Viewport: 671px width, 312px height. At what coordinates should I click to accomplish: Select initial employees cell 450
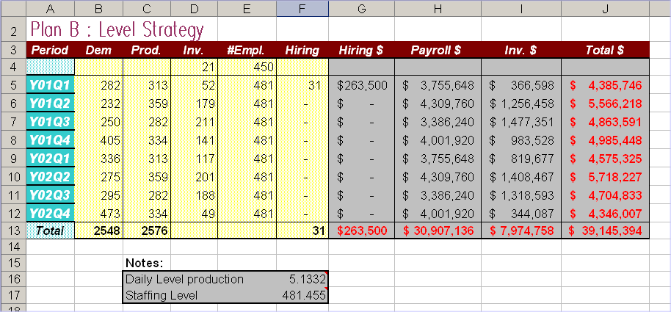coord(247,67)
